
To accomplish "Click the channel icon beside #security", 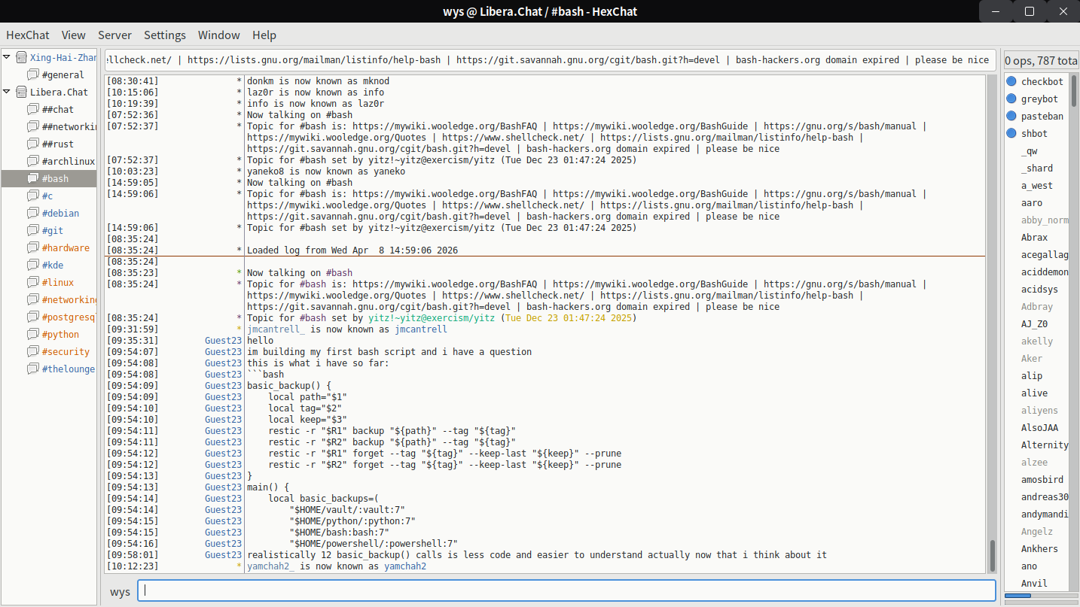I will pos(32,351).
